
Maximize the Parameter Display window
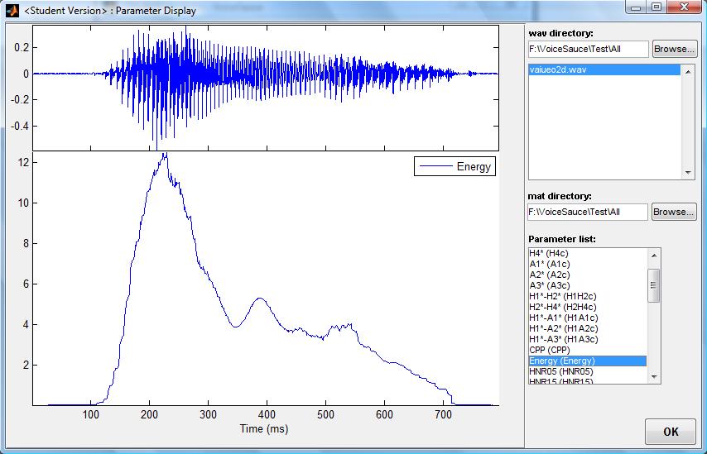coord(656,7)
